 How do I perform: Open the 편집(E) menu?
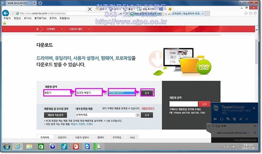point(17,18)
